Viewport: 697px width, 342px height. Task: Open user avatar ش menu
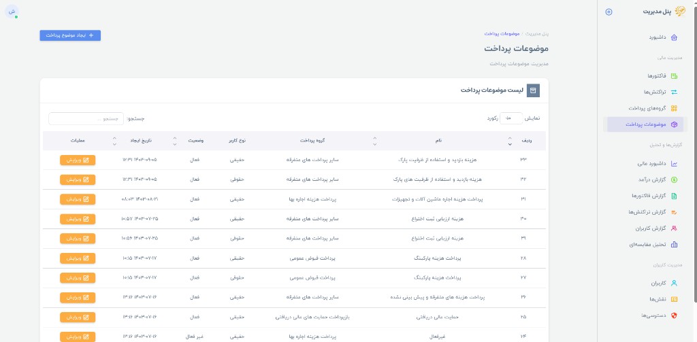coord(12,12)
